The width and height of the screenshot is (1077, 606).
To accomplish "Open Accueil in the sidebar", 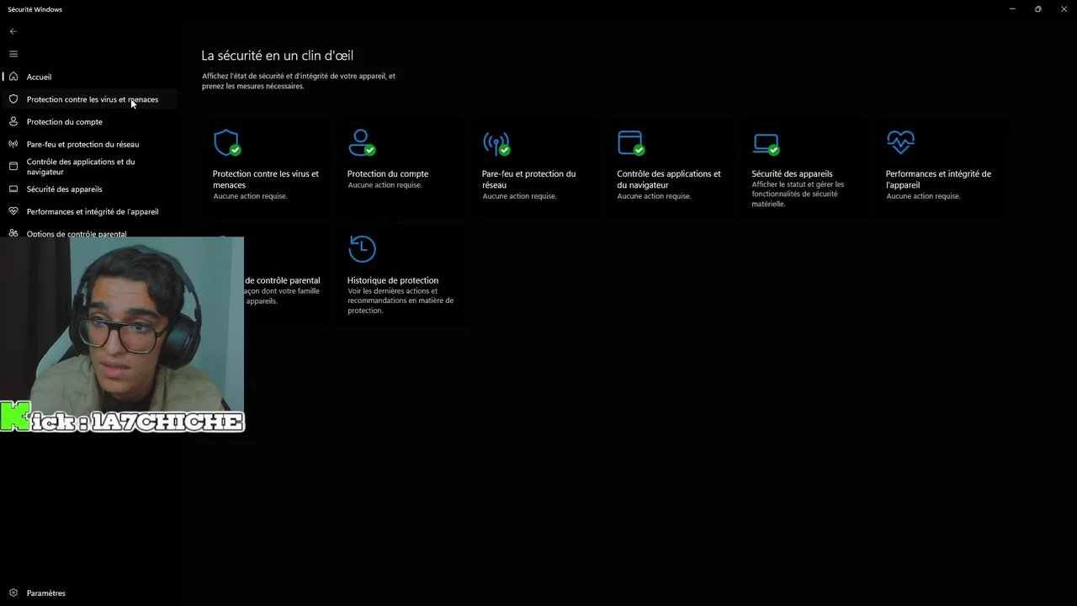I will 88,77.
